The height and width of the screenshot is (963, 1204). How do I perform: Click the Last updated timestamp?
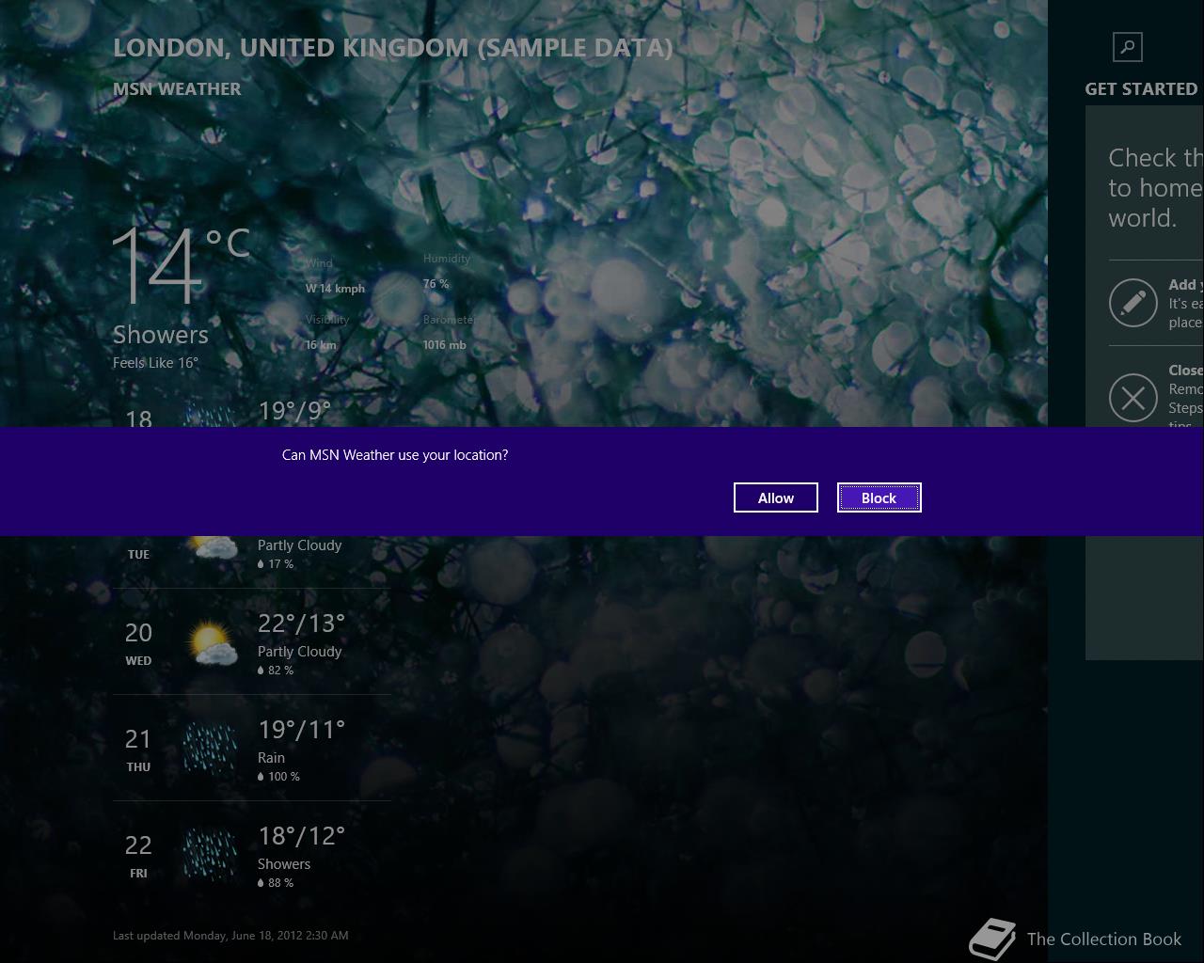[x=230, y=936]
